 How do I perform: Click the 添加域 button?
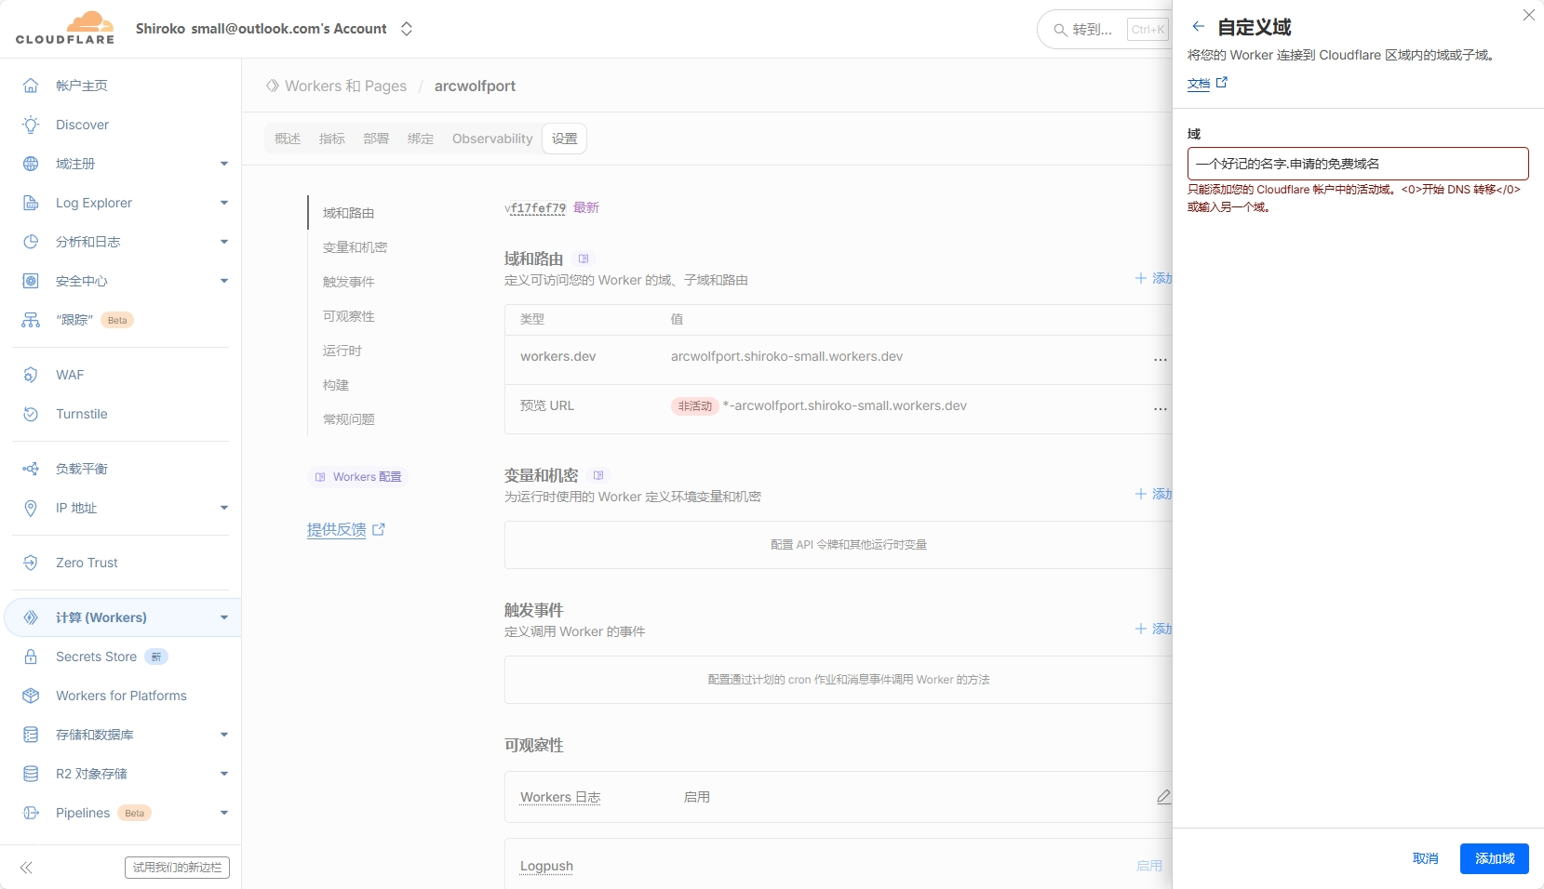1494,858
